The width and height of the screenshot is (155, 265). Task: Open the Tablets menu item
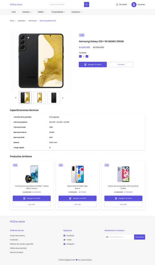41,12
